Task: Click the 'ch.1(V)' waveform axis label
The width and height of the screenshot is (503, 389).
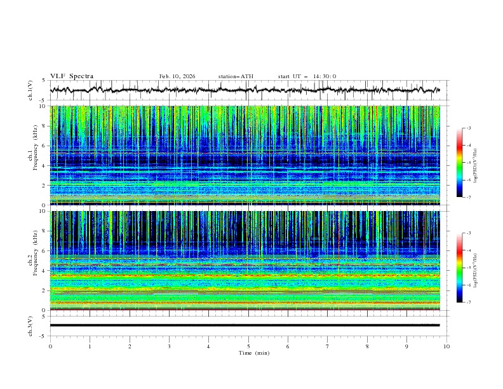Action: point(30,90)
